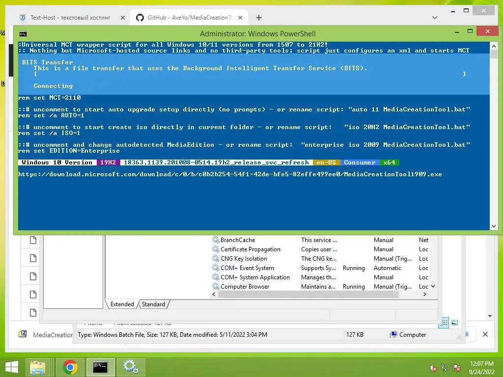The image size is (503, 377).
Task: Open the Services gear taskbar icon
Action: click(x=131, y=367)
